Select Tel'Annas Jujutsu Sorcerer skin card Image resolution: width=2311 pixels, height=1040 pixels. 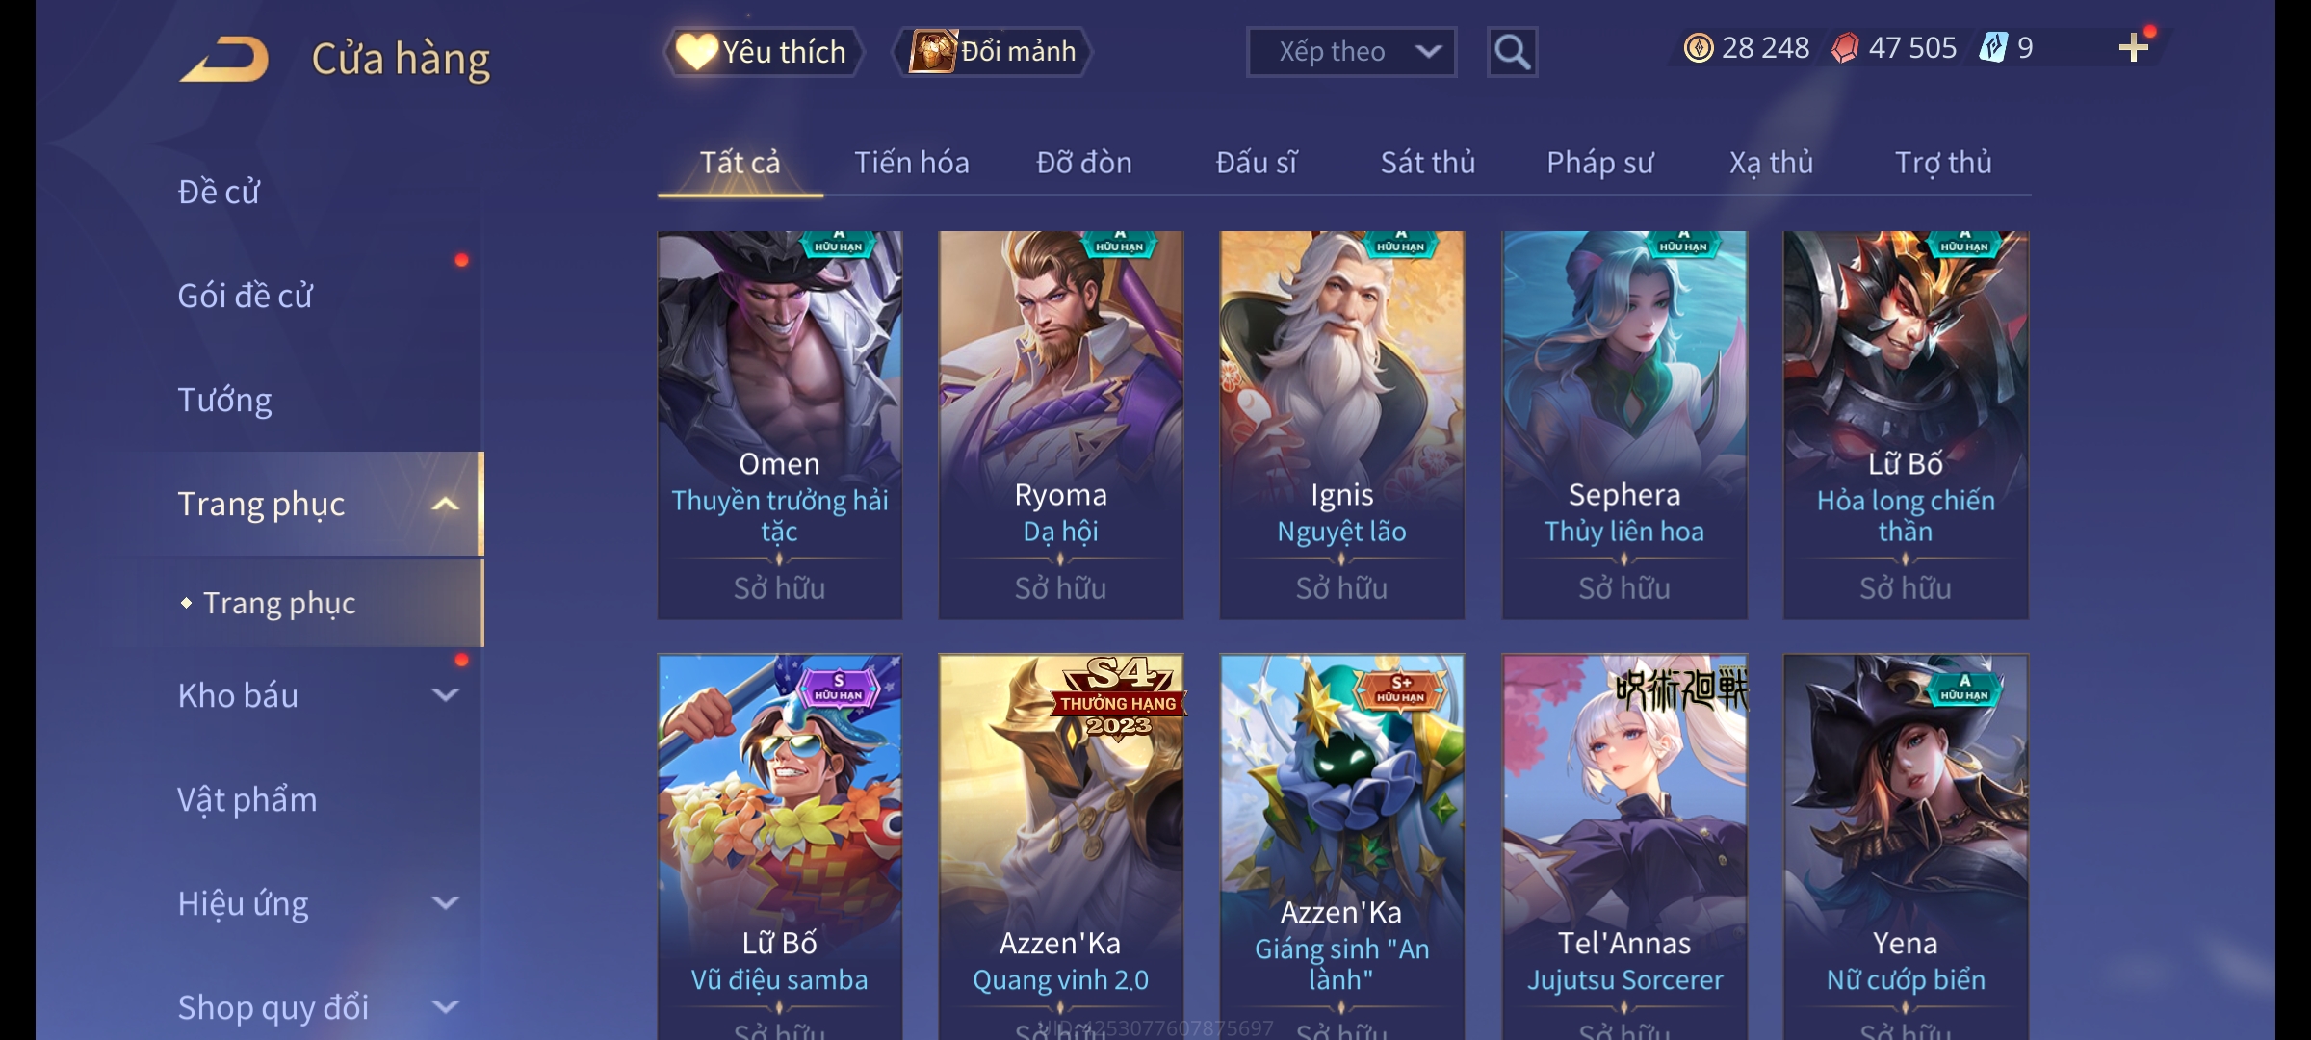pyautogui.click(x=1624, y=847)
